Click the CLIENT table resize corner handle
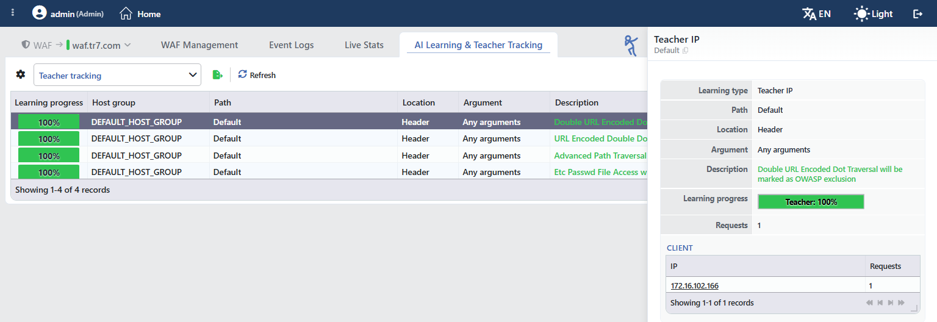 click(x=914, y=309)
